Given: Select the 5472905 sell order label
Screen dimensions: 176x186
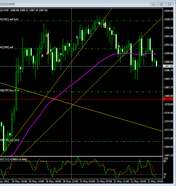Looking at the screenshot, I should point(7,47).
